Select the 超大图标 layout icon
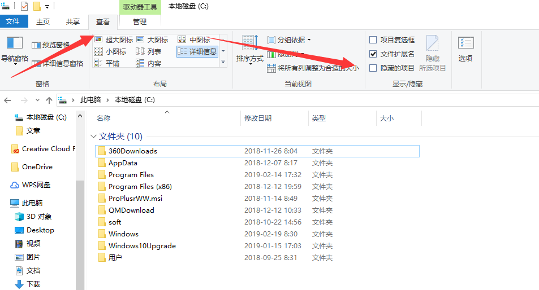This screenshot has width=539, height=290. click(98, 39)
